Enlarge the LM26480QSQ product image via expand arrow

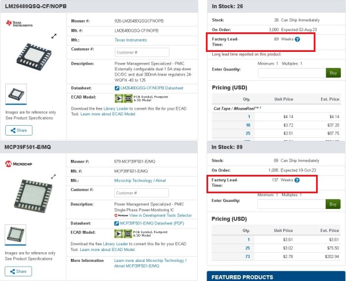pyautogui.click(x=54, y=36)
